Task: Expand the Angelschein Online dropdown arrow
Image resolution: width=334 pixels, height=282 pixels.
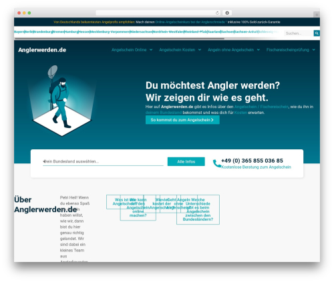Action: pos(151,50)
